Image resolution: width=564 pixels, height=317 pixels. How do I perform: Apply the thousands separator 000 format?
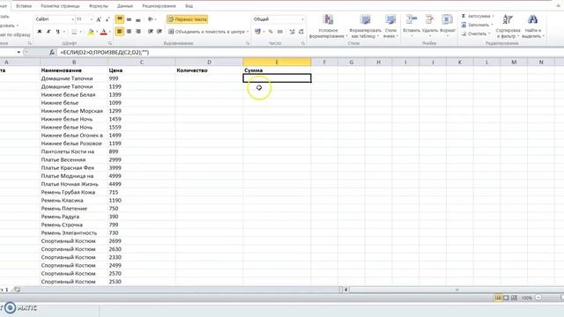[280, 32]
